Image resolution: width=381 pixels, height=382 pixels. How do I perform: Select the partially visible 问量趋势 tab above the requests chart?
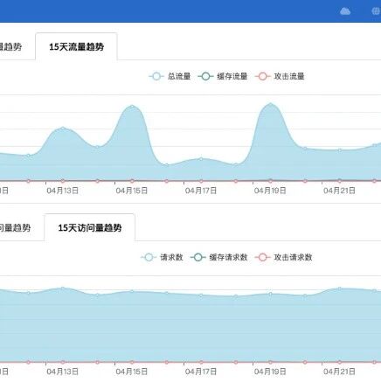coord(15,227)
